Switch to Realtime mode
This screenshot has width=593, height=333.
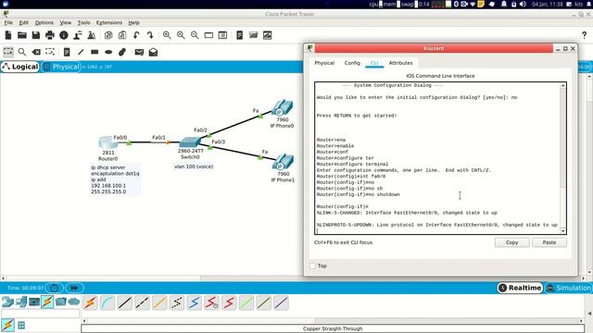pyautogui.click(x=520, y=288)
